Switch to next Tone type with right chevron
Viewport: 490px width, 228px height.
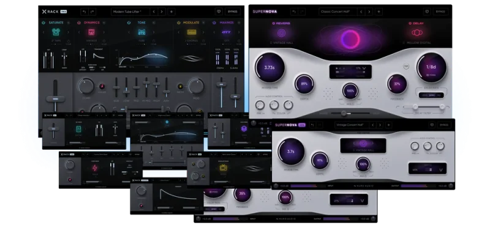154,32
